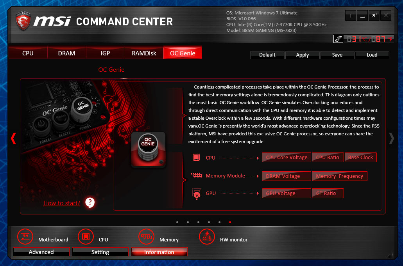Screen dimensions: 403x266
Task: Select the OC Genie tab
Action: pos(183,53)
